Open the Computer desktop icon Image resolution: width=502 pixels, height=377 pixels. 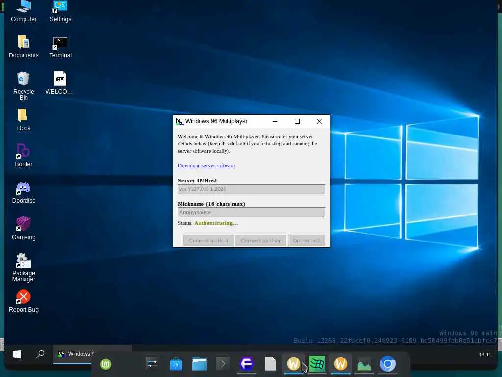[24, 11]
